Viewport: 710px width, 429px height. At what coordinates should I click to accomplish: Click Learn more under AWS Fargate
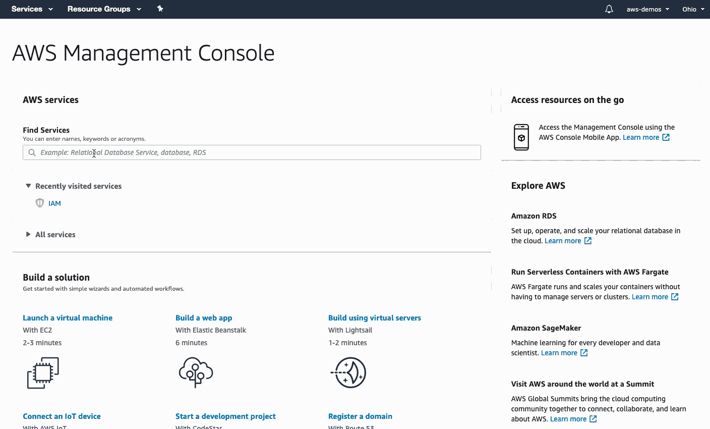click(x=650, y=297)
